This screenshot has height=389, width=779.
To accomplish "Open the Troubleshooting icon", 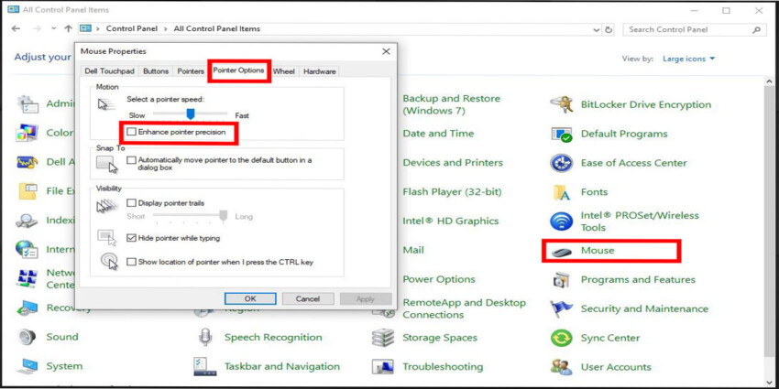I will pos(383,367).
